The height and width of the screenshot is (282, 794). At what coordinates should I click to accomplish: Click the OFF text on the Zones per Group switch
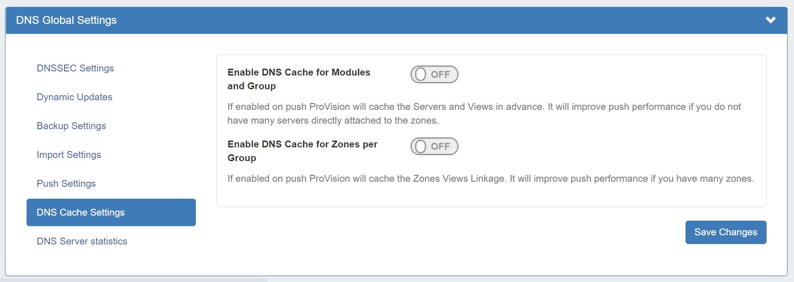click(x=440, y=146)
